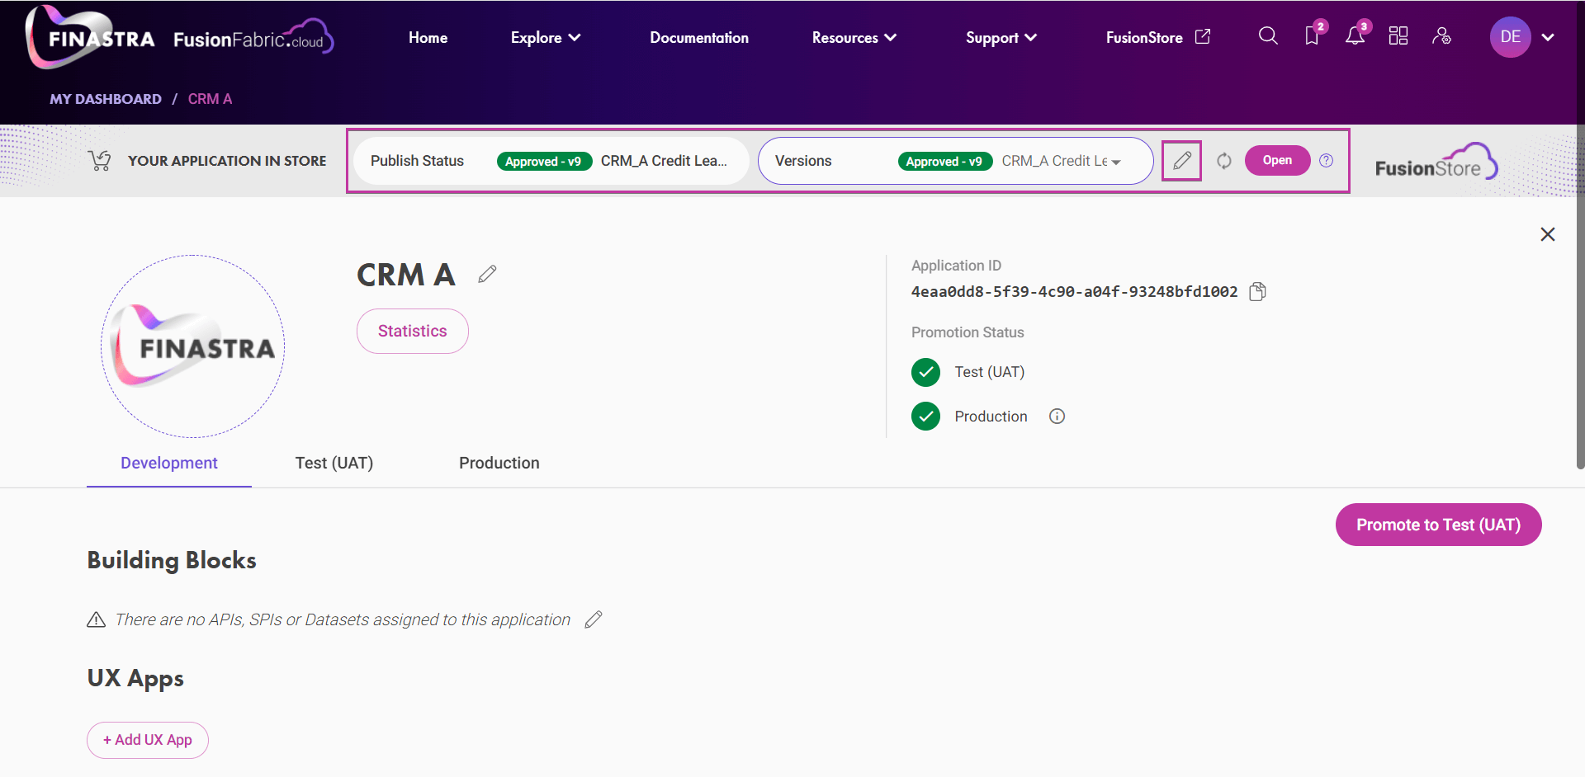Click the store cart icon
The width and height of the screenshot is (1585, 777).
coord(99,161)
